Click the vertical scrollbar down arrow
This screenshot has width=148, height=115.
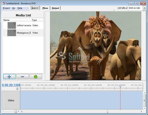(x=145, y=108)
